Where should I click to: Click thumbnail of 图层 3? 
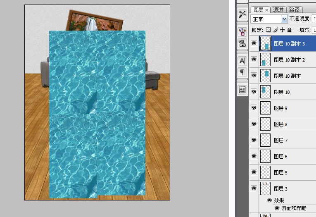click(x=265, y=188)
